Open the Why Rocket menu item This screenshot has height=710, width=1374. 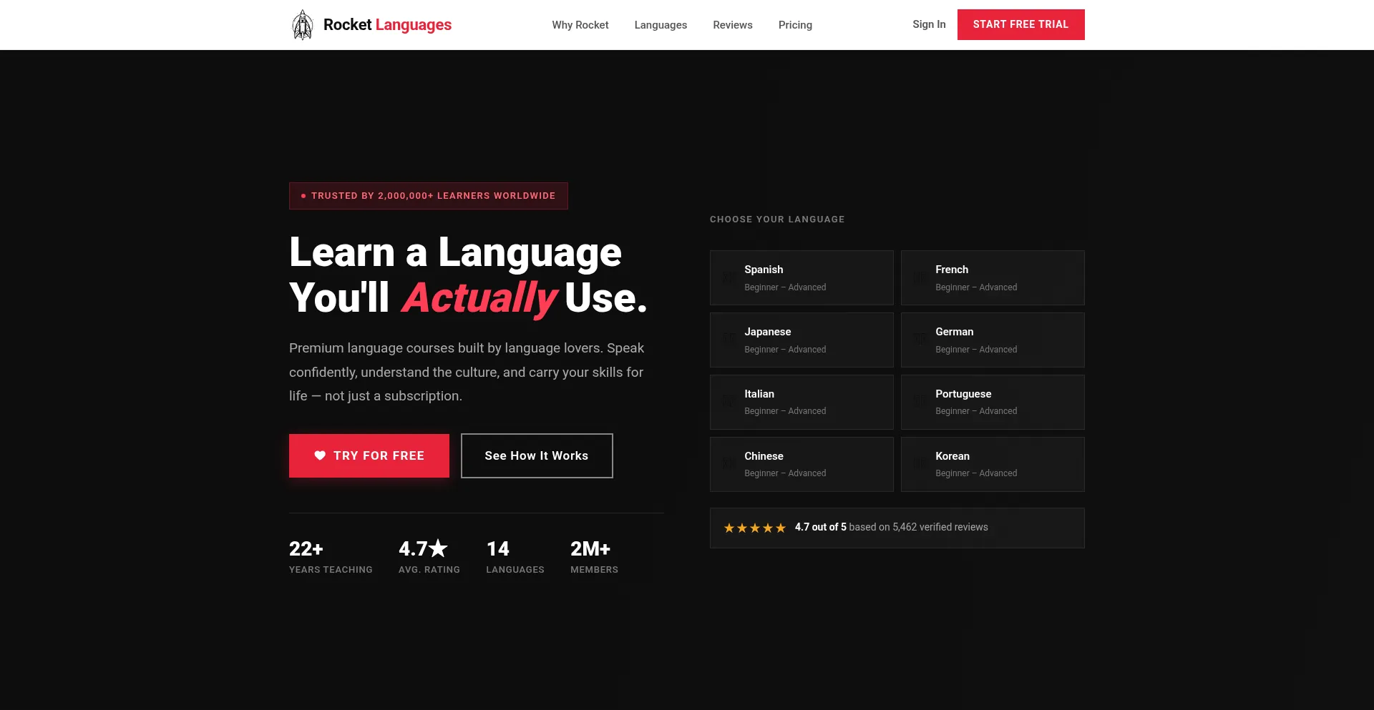pyautogui.click(x=580, y=25)
